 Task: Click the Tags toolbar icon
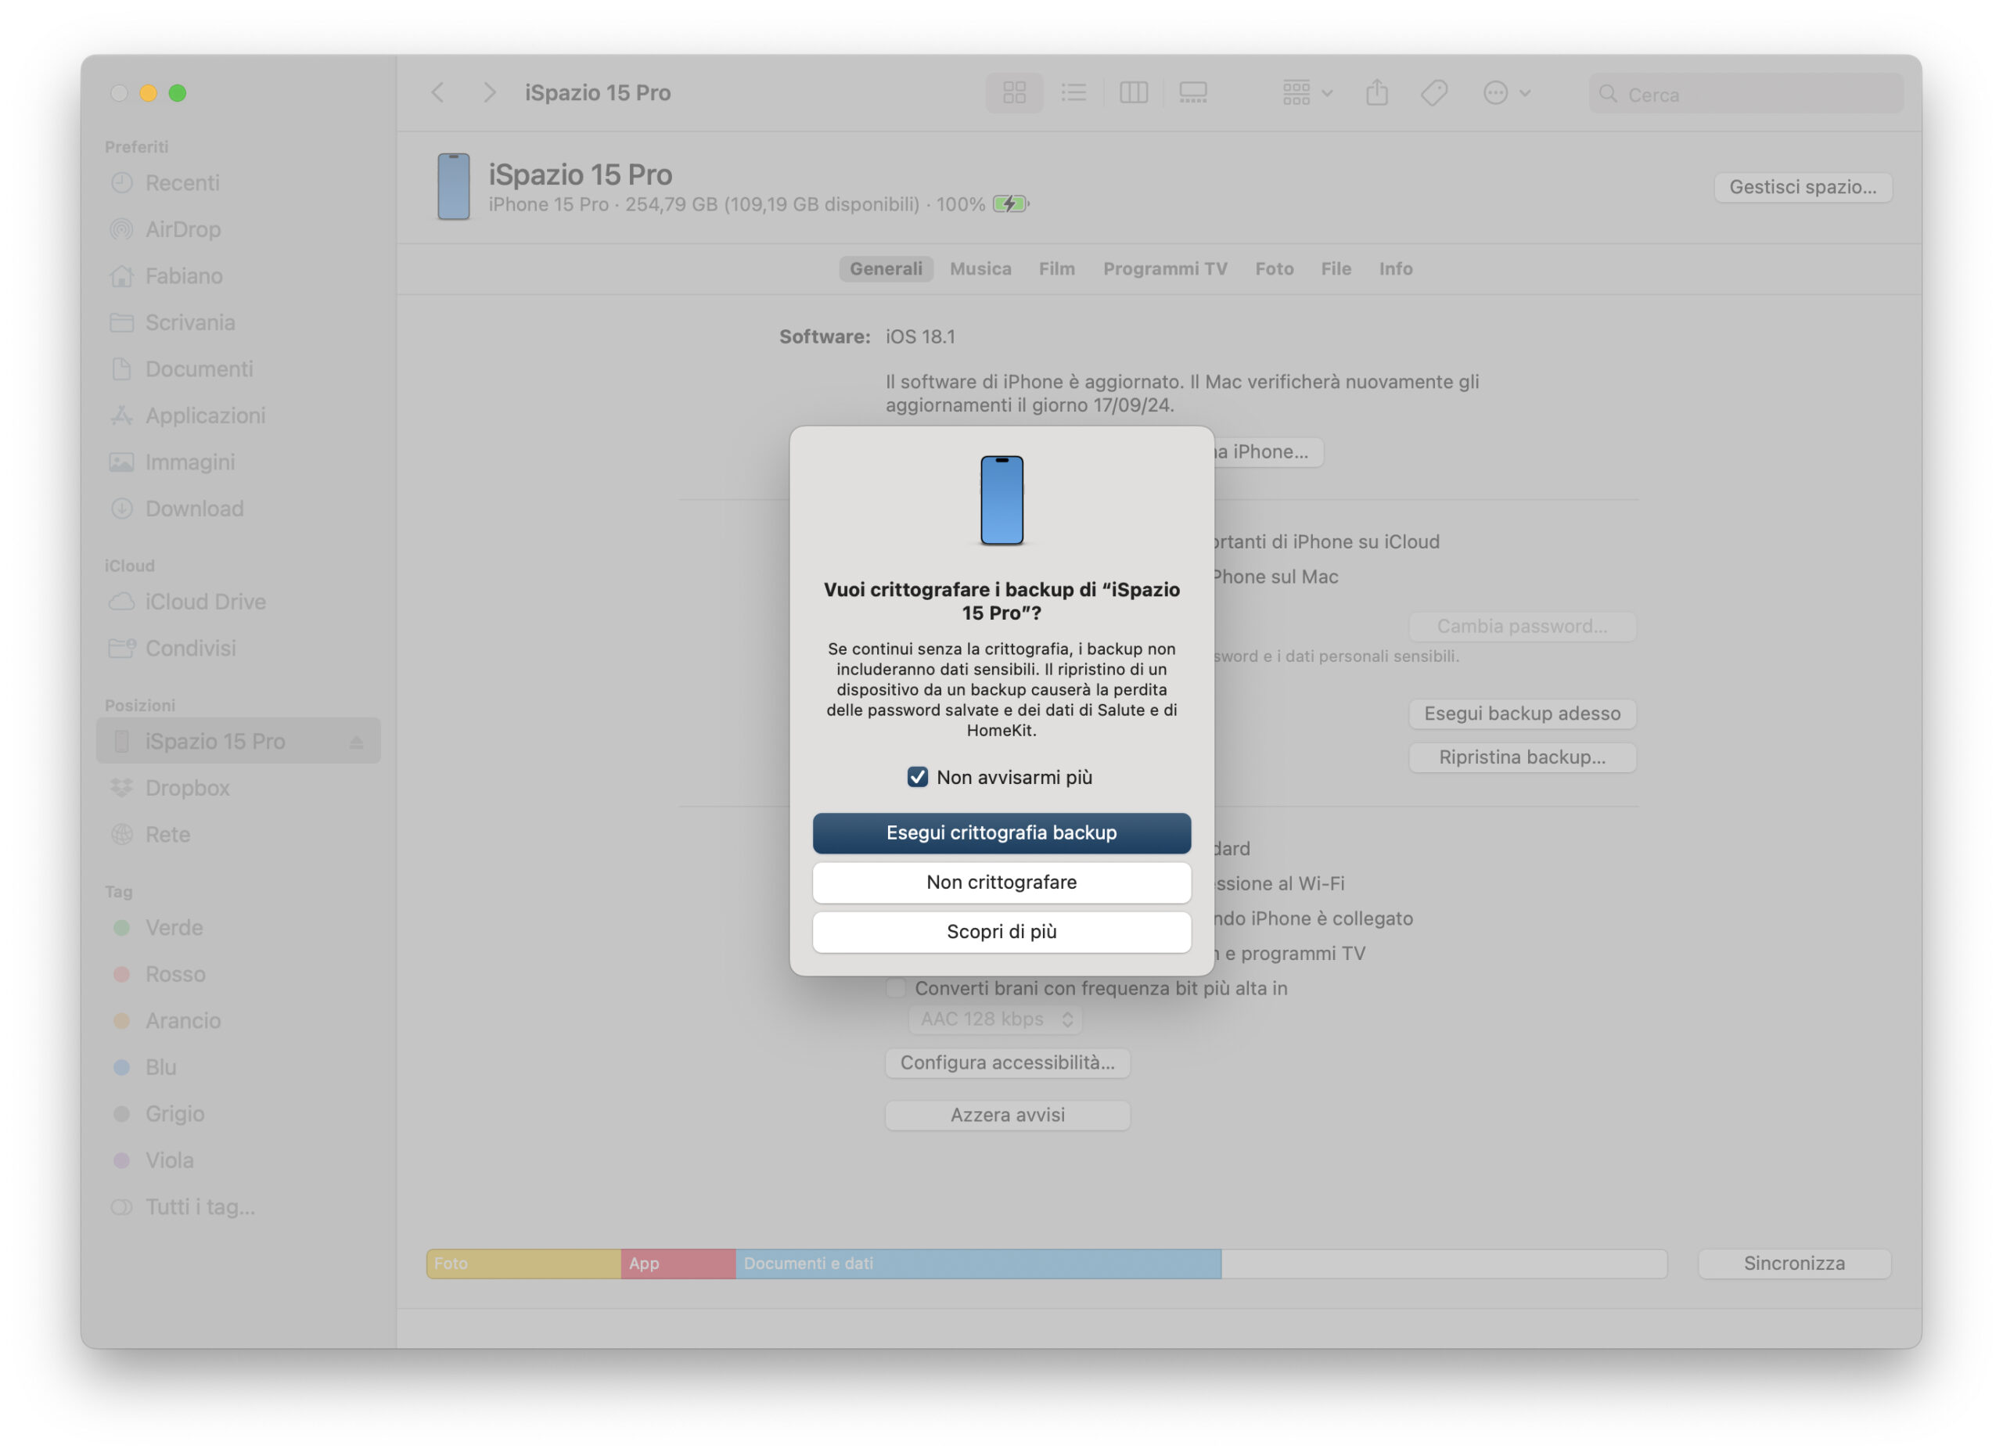(1433, 92)
